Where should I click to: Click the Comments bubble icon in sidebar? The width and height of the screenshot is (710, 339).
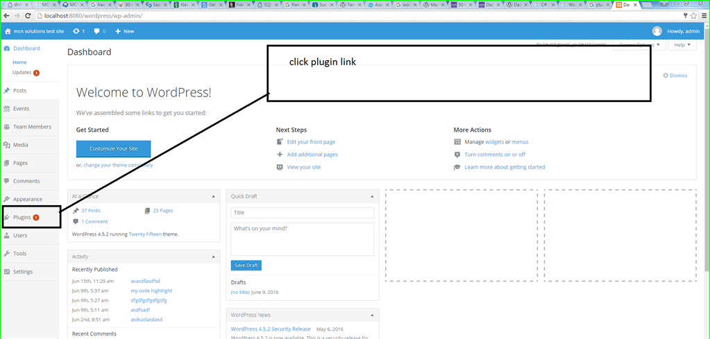coord(7,181)
